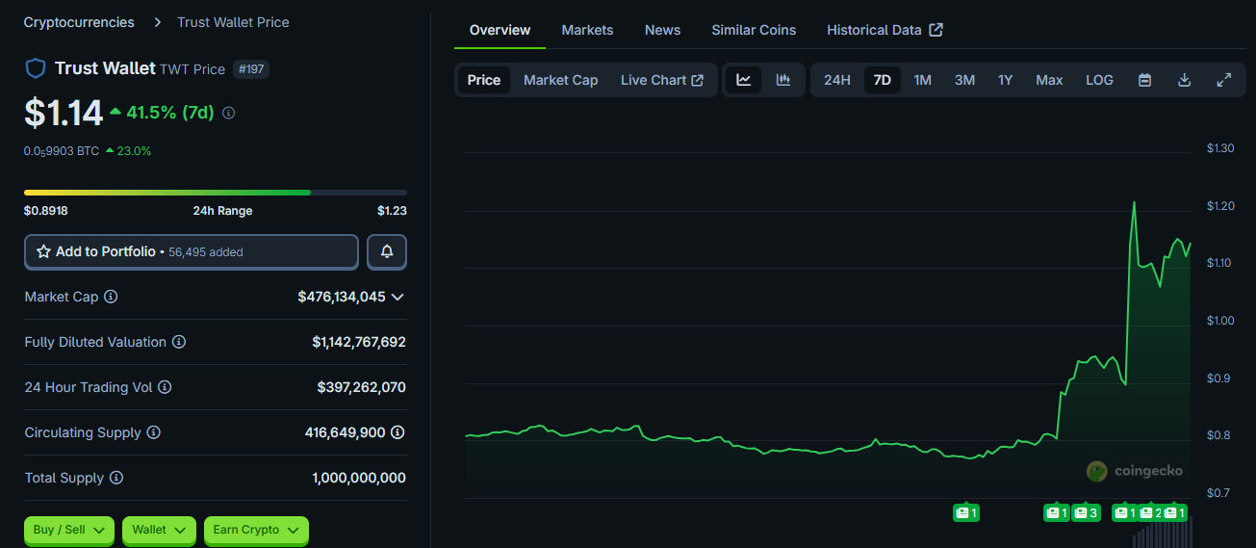
Task: Click info icon beside Fully Diluted Valuation
Action: tap(179, 342)
